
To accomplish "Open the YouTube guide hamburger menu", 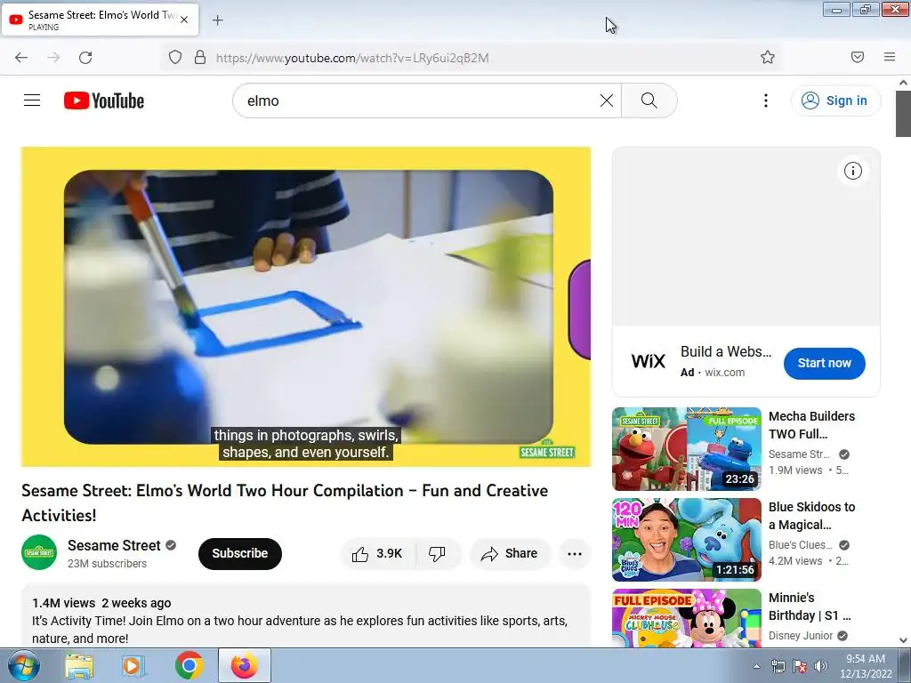I will [x=32, y=100].
